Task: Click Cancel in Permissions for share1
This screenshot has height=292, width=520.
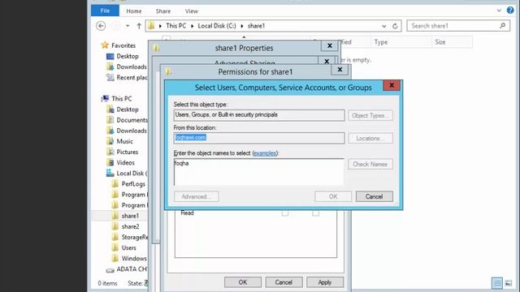Action: tap(284, 282)
